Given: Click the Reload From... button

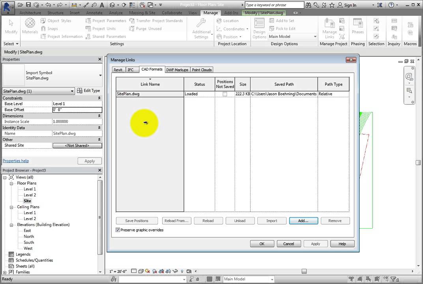Looking at the screenshot, I should click(x=177, y=220).
